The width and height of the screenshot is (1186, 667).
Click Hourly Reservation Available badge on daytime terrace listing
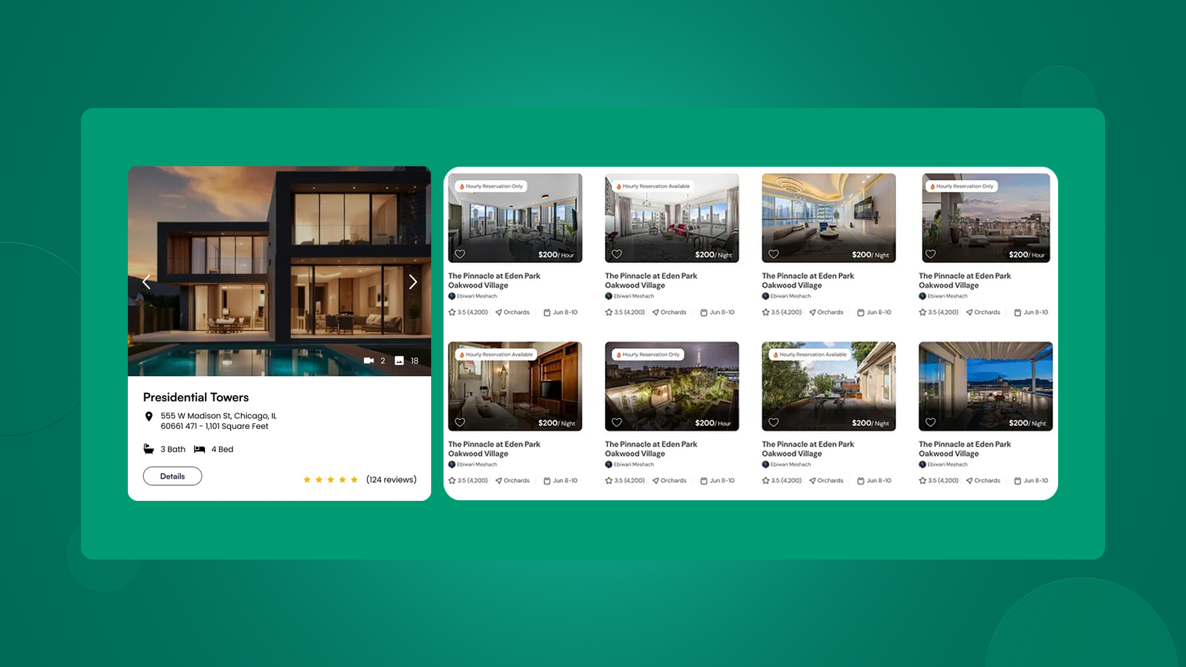pyautogui.click(x=810, y=354)
